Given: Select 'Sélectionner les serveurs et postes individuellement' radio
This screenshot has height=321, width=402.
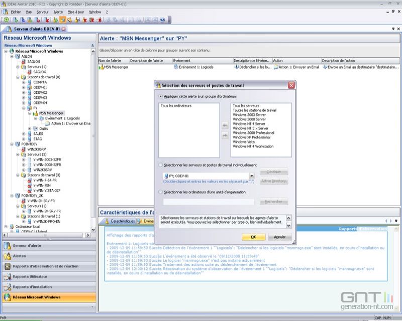Looking at the screenshot, I should coord(160,165).
